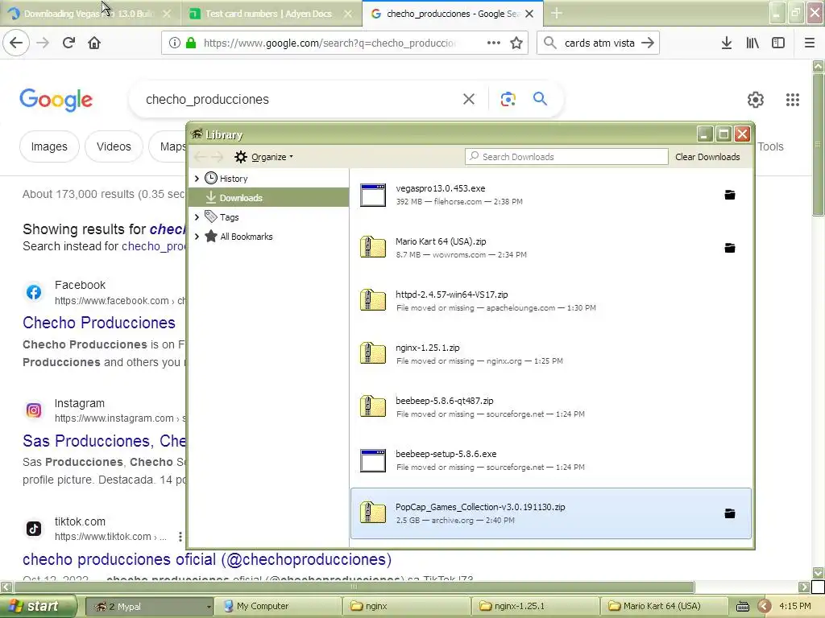
Task: Click Clear Downloads button
Action: [x=707, y=157]
